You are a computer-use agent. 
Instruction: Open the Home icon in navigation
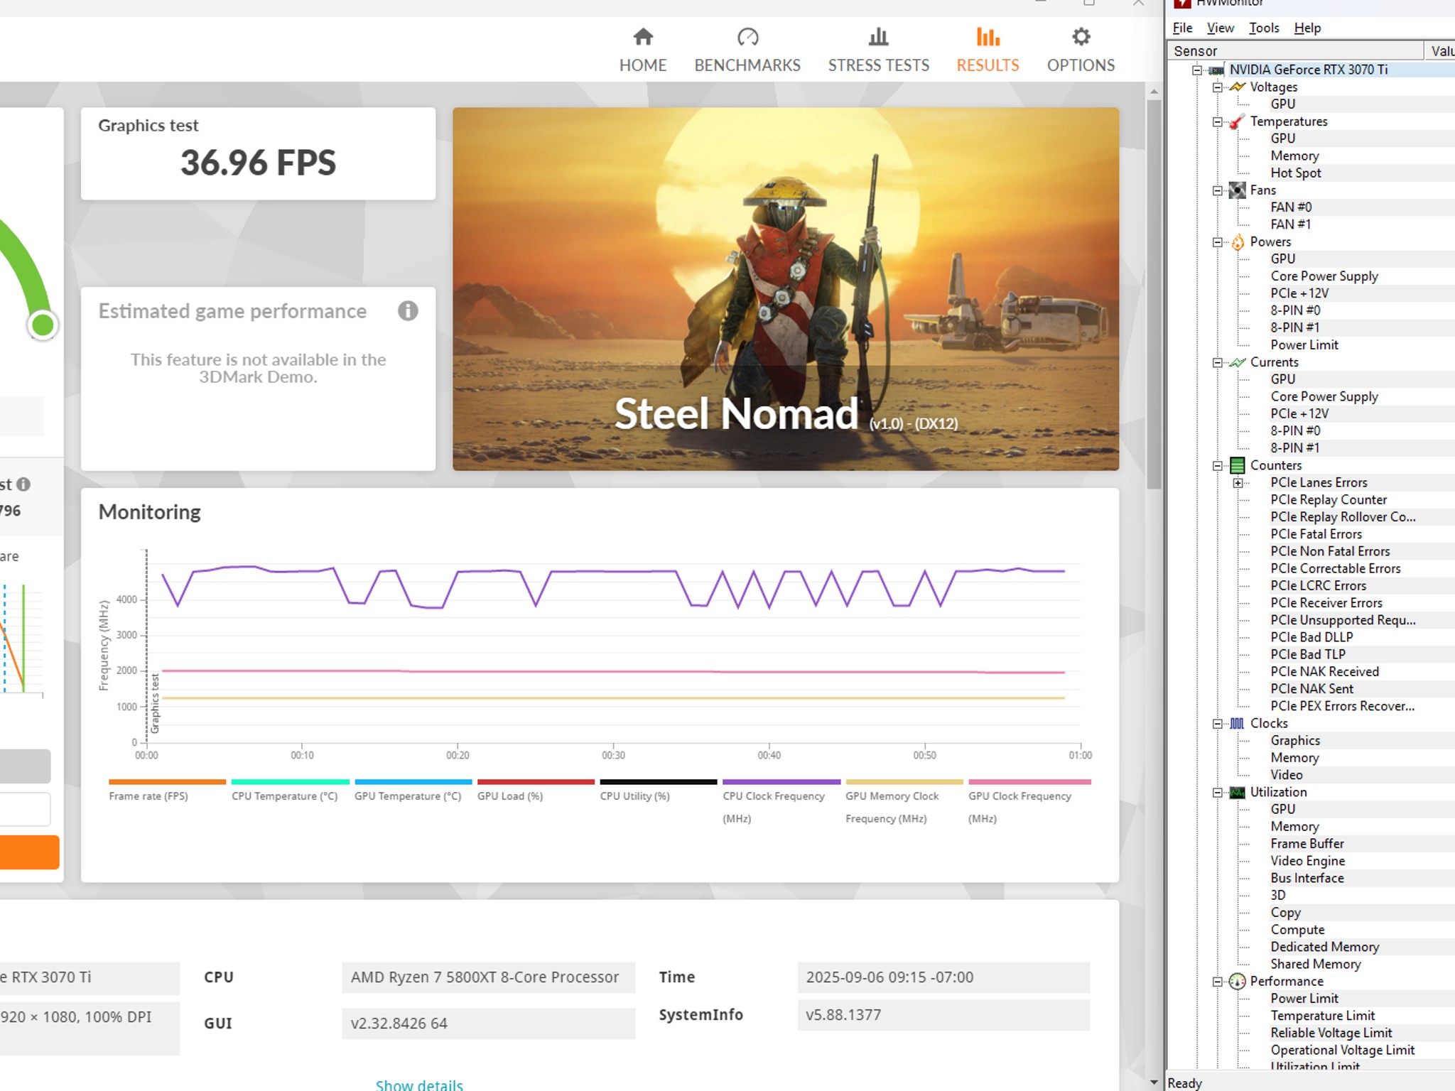643,36
